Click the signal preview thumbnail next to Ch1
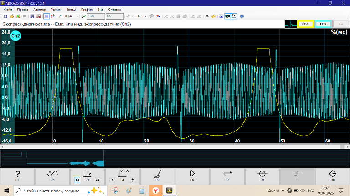The width and height of the screenshot is (350, 196). (x=291, y=24)
